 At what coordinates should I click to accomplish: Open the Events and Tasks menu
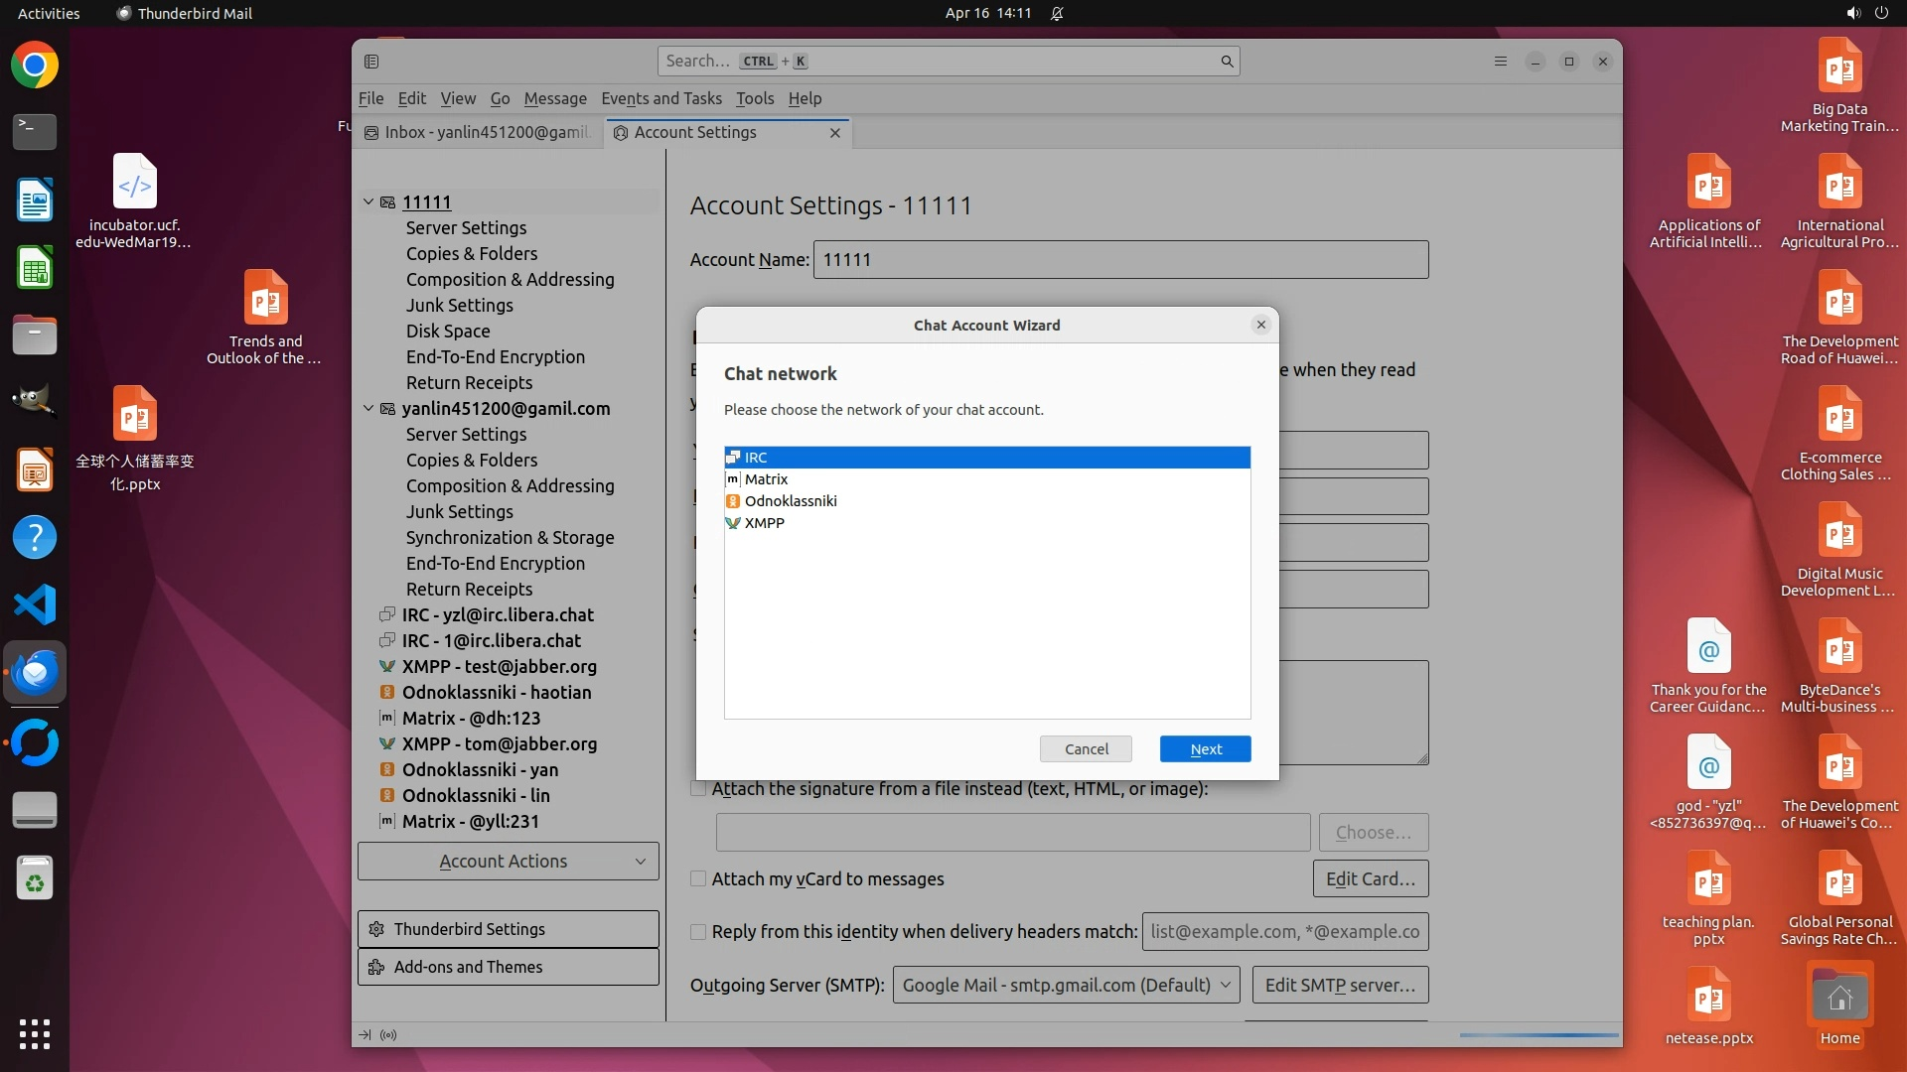(x=660, y=98)
